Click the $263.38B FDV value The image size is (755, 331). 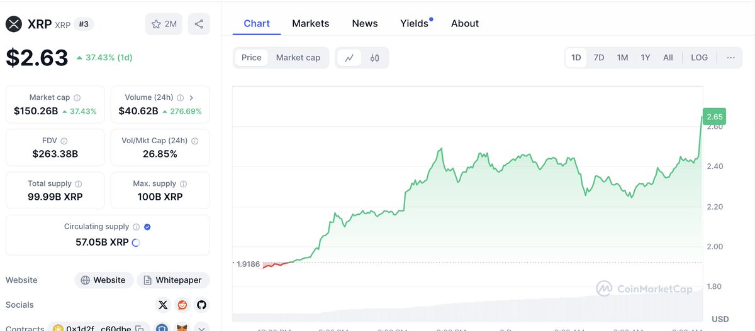pos(55,154)
